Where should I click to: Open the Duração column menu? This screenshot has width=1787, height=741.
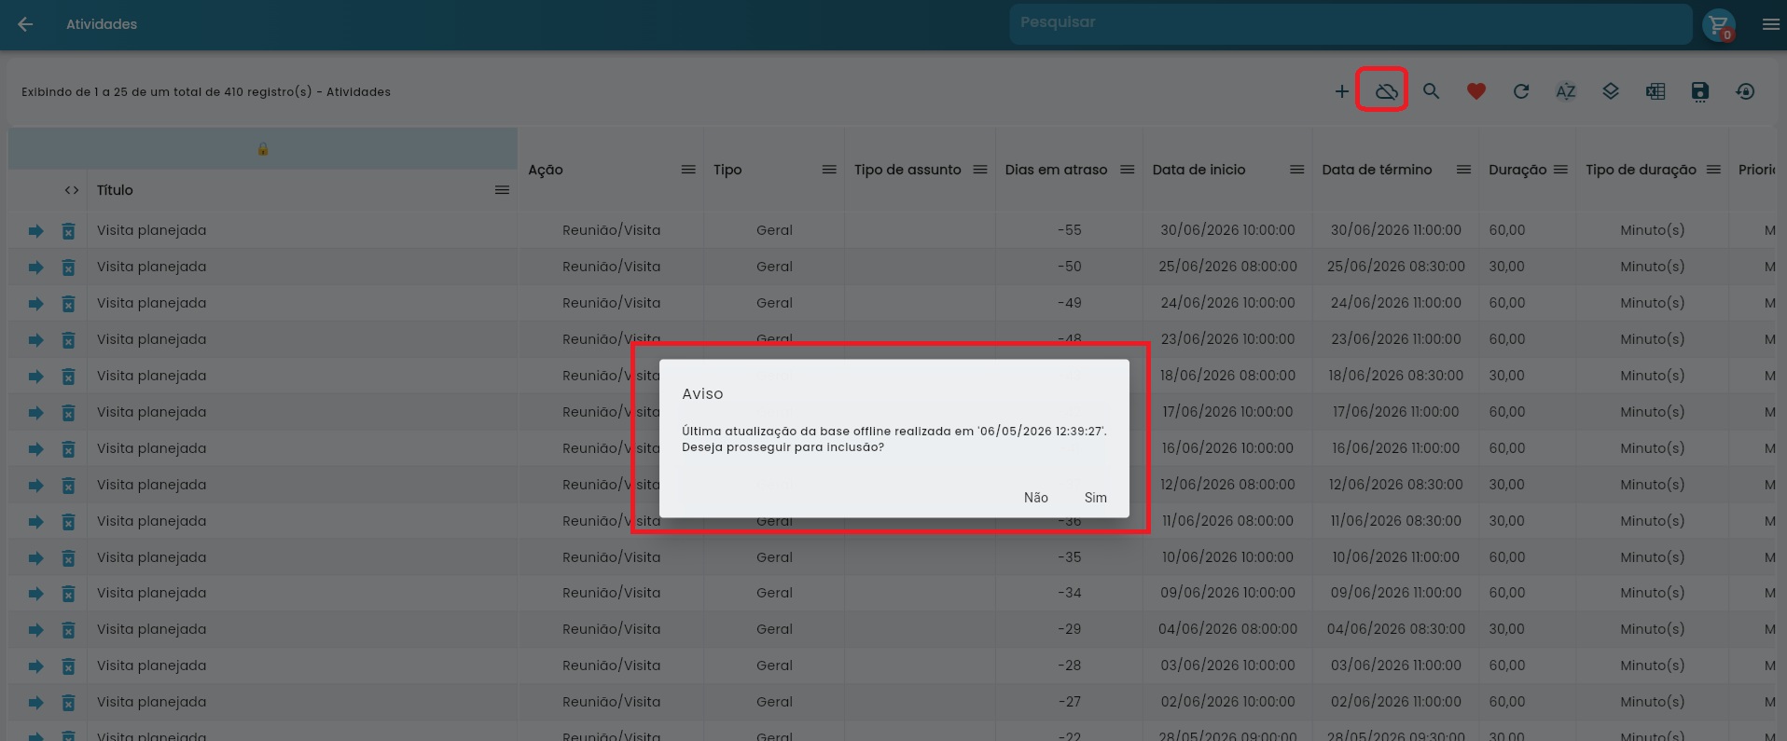click(x=1561, y=170)
